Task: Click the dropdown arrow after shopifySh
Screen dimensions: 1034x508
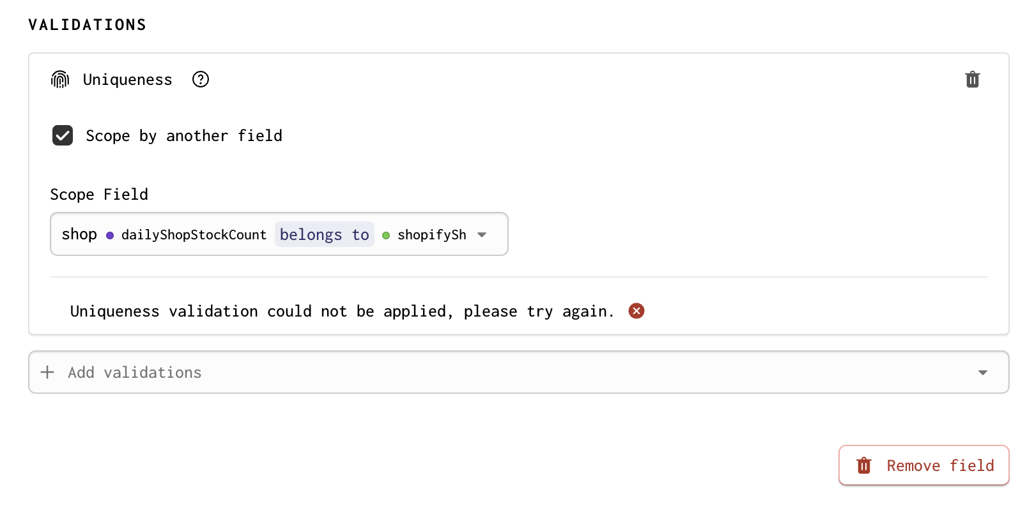Action: [482, 234]
